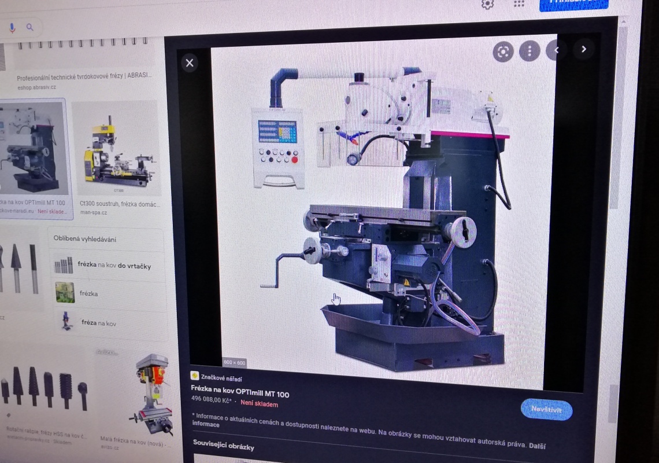Screen dimensions: 659x463
Task: Go to next image arrow
Action: coord(584,49)
